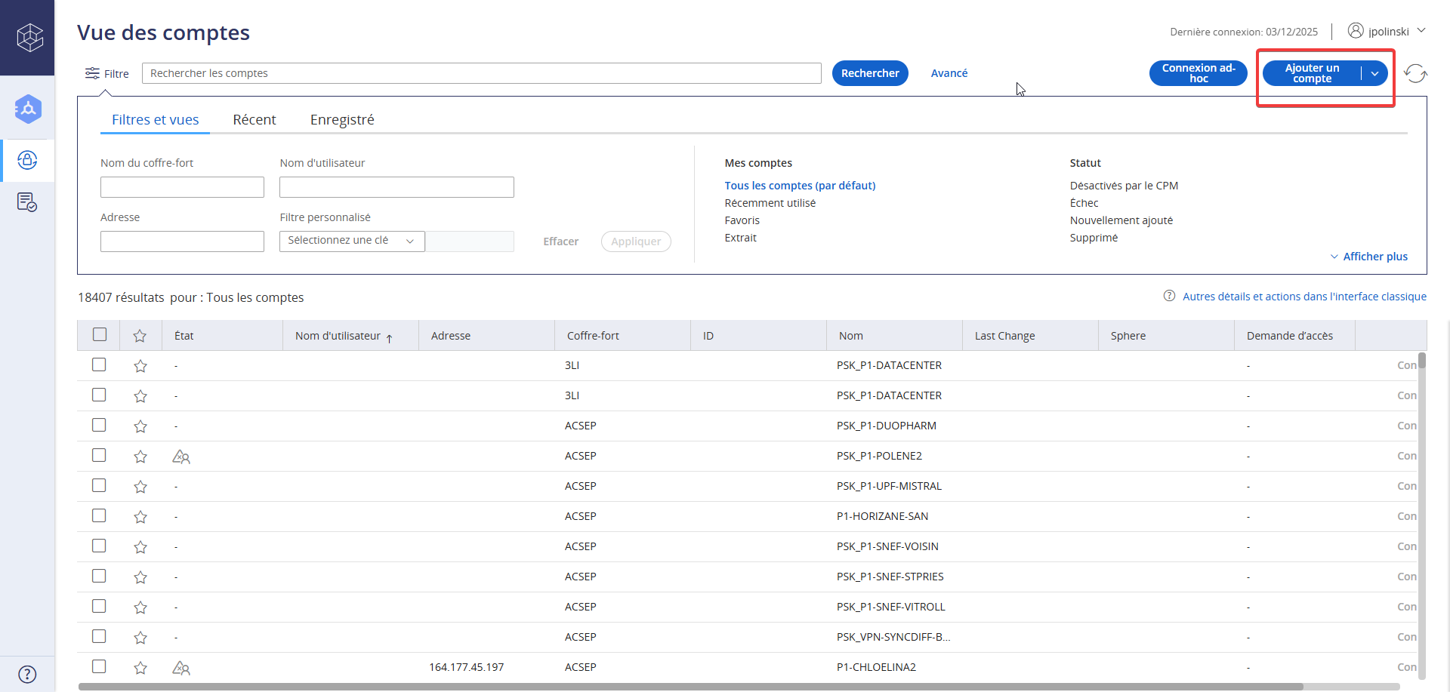Expand Afficher plus filter options

tap(1368, 257)
